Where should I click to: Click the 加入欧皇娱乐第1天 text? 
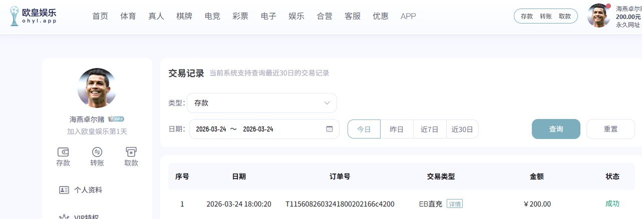point(97,132)
